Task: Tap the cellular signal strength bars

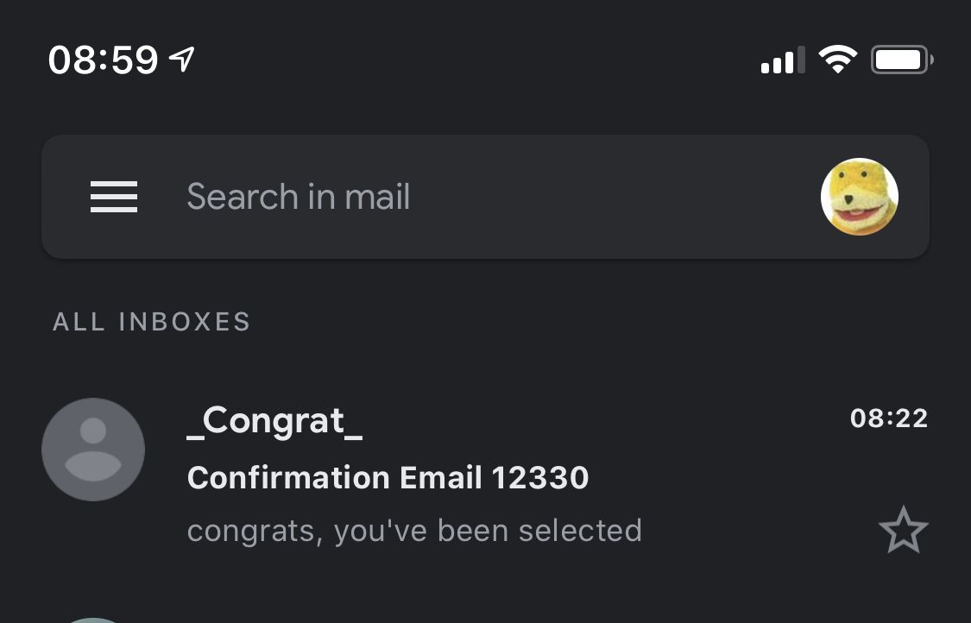Action: (x=782, y=60)
